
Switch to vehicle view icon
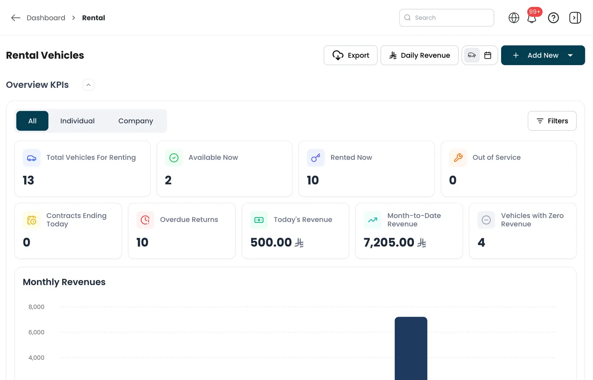tap(472, 55)
